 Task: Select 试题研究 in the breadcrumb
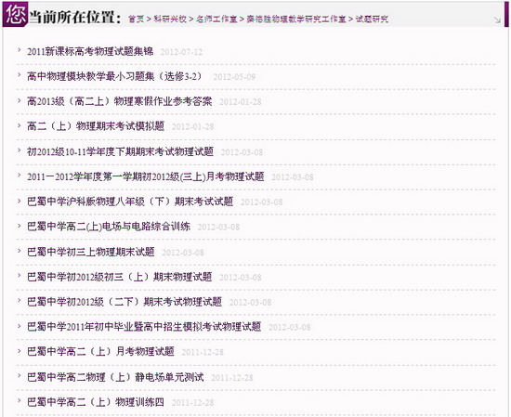[372, 19]
